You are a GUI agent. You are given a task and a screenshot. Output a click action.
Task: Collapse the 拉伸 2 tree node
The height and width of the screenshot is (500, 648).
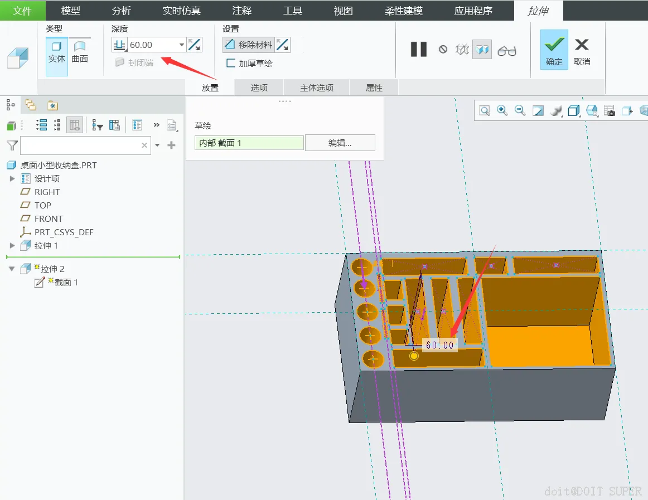[12, 269]
